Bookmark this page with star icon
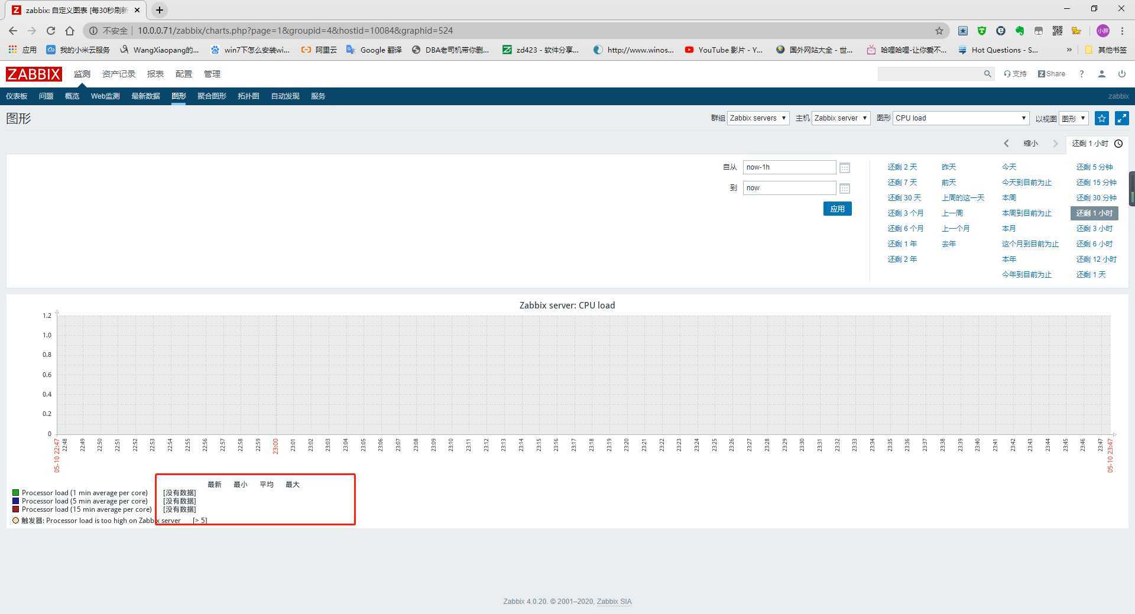1135x614 pixels. [939, 31]
